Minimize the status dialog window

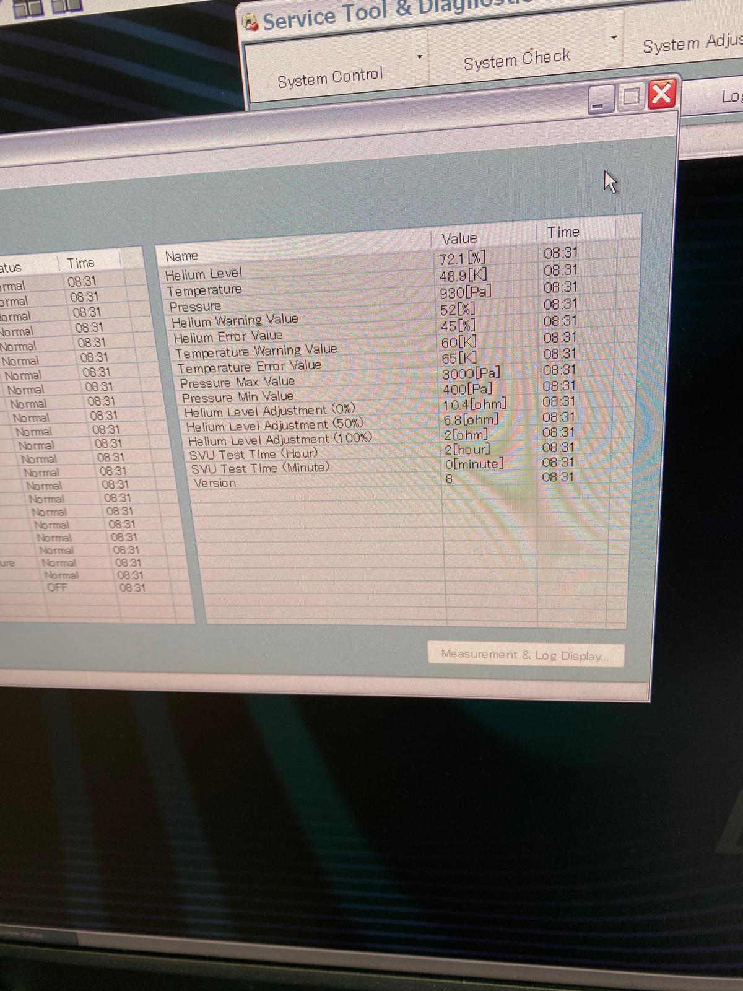[x=598, y=100]
